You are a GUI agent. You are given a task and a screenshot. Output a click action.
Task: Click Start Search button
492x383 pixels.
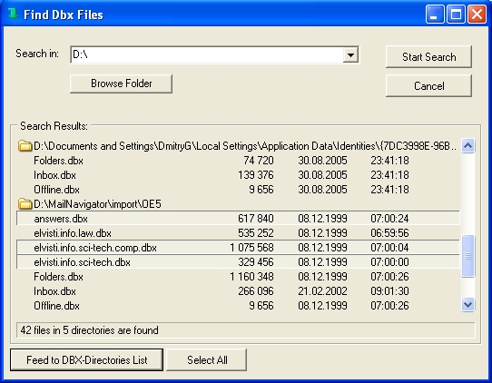point(428,57)
